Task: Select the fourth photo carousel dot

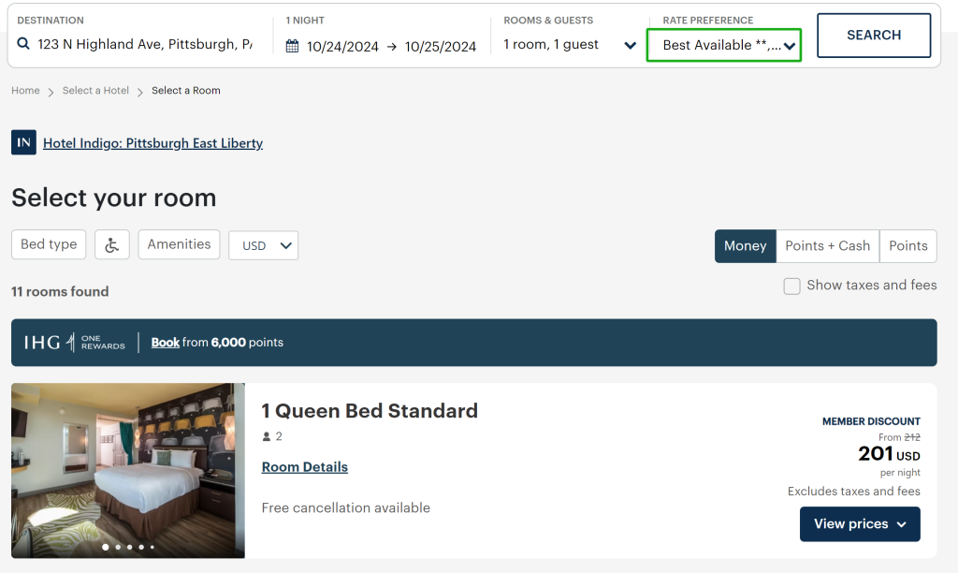Action: click(141, 548)
